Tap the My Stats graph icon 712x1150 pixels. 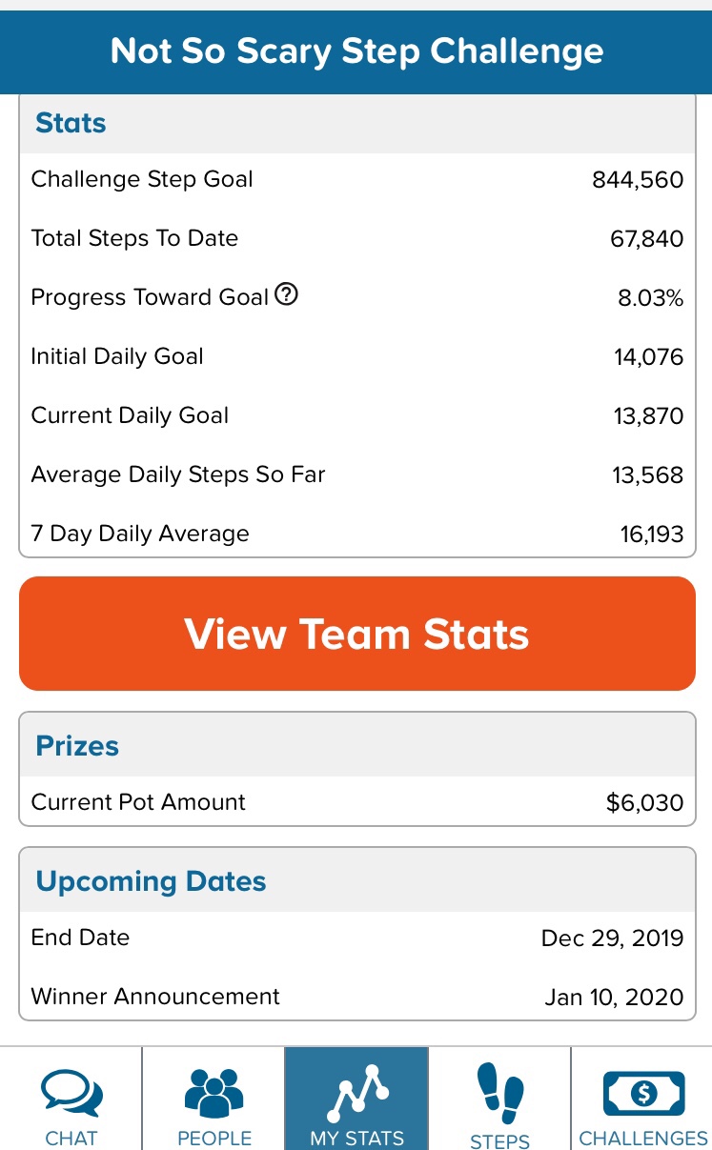[356, 1092]
